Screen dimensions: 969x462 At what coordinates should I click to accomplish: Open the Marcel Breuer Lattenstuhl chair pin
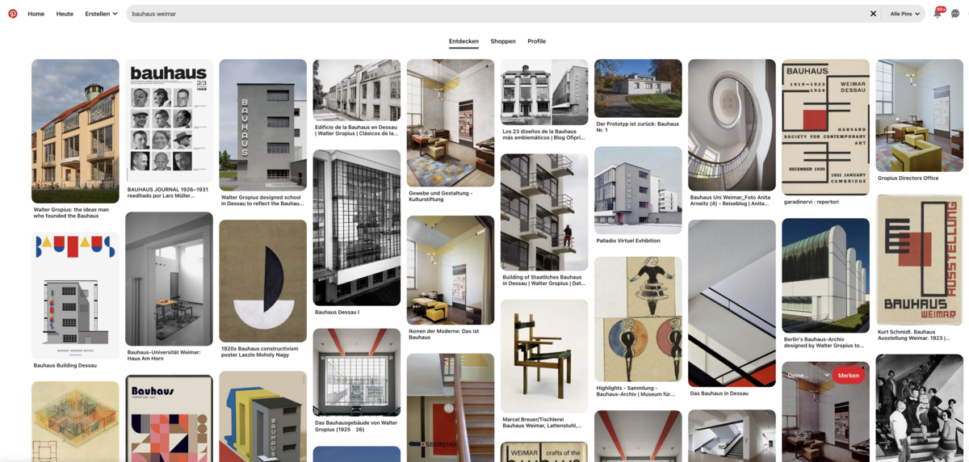[x=544, y=357]
